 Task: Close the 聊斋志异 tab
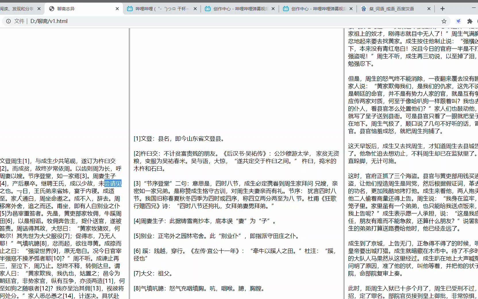117,9
